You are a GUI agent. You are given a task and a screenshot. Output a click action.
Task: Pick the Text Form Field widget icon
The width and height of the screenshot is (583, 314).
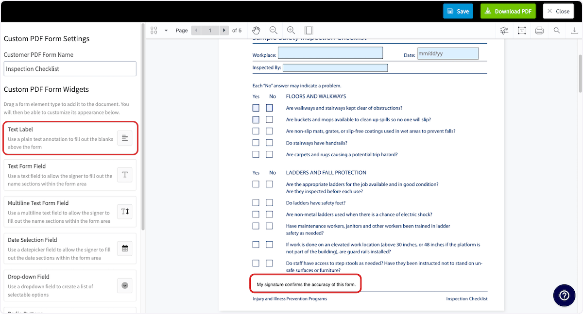tap(125, 175)
